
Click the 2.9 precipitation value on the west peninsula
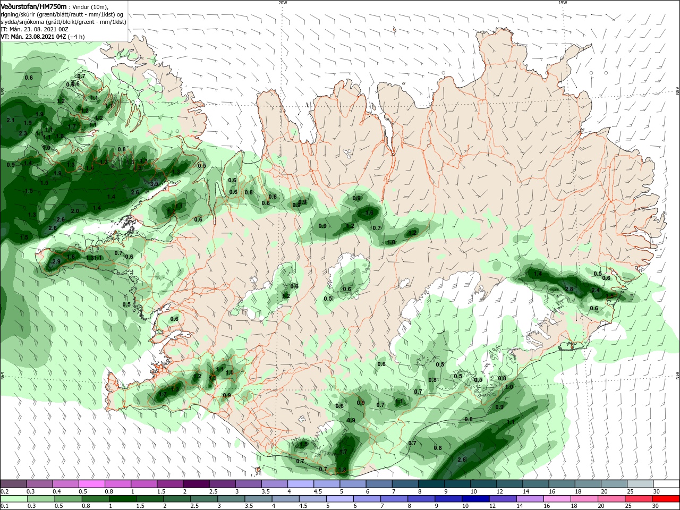tap(56, 261)
